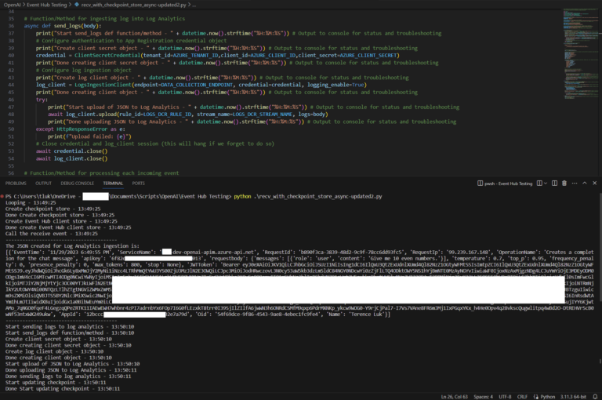Open the terminal panel more actions ellipsis
Screen dimensions: 602x400
[575, 184]
